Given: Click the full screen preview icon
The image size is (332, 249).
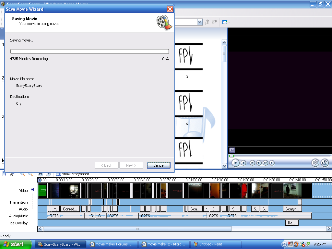Looking at the screenshot, I should click(x=232, y=150).
